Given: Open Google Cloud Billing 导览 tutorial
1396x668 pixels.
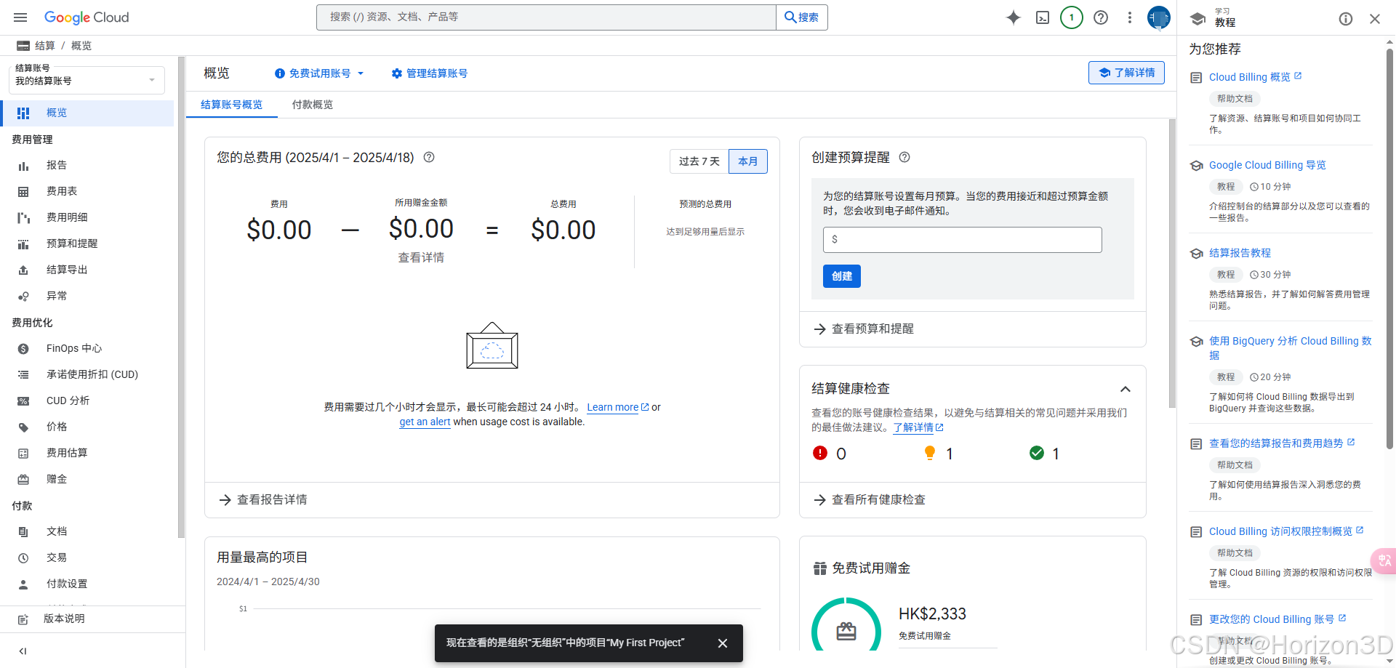Looking at the screenshot, I should 1267,165.
